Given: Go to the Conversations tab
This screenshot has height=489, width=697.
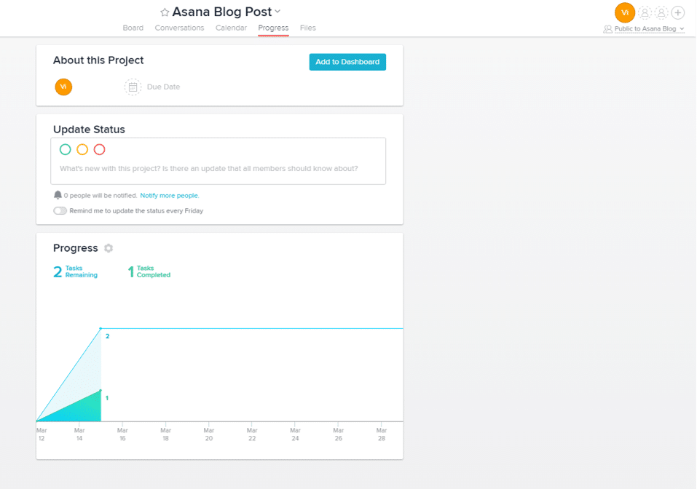Looking at the screenshot, I should click(179, 28).
